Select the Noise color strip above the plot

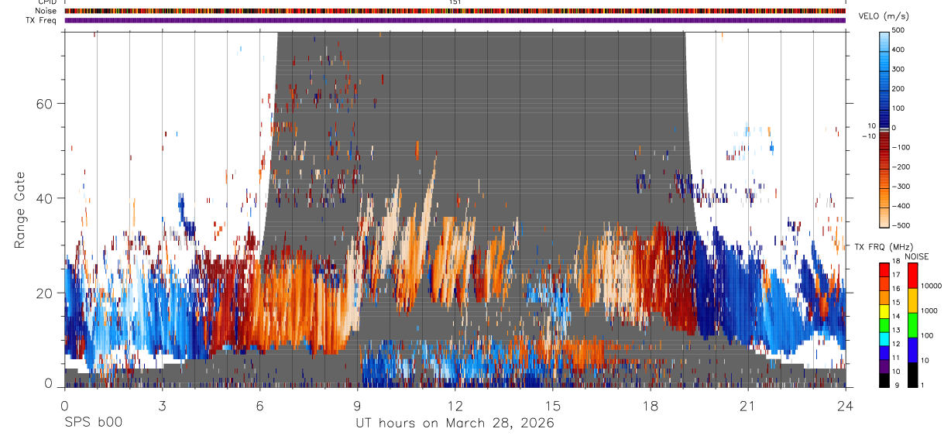(x=455, y=12)
